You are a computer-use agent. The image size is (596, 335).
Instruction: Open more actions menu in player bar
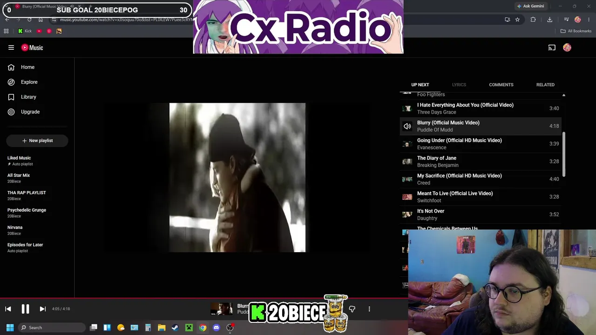pyautogui.click(x=369, y=309)
